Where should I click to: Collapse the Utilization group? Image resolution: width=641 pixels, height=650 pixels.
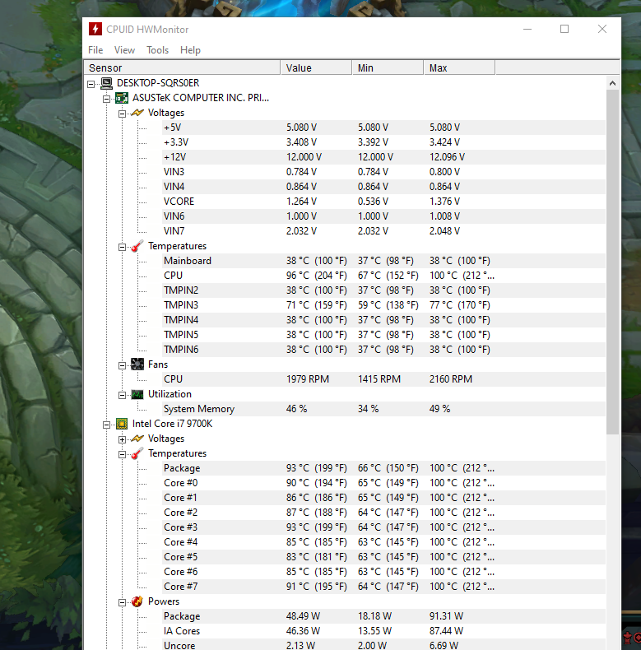(x=122, y=396)
